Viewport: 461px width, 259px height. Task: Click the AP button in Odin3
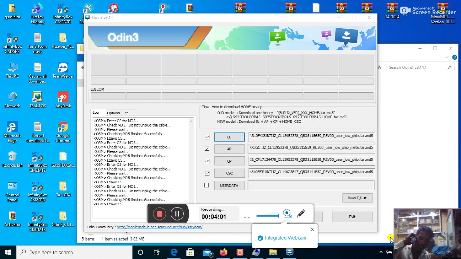[229, 149]
